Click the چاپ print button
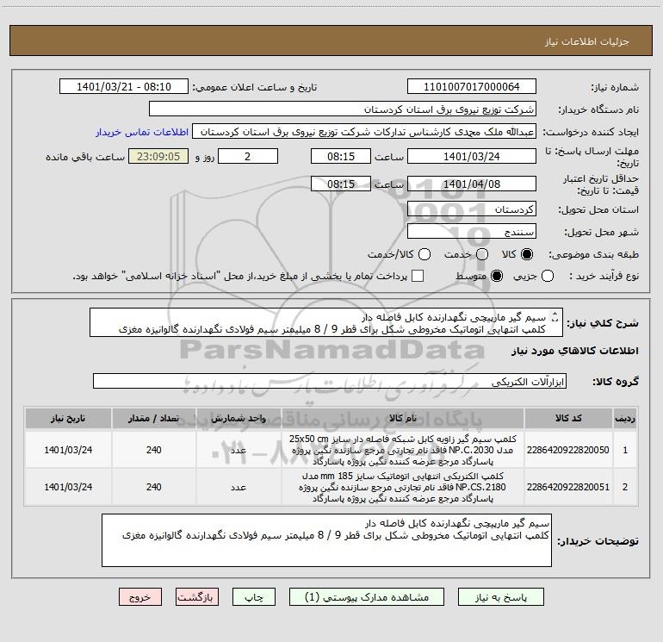Viewport: 663px width, 642px height. pos(254,596)
